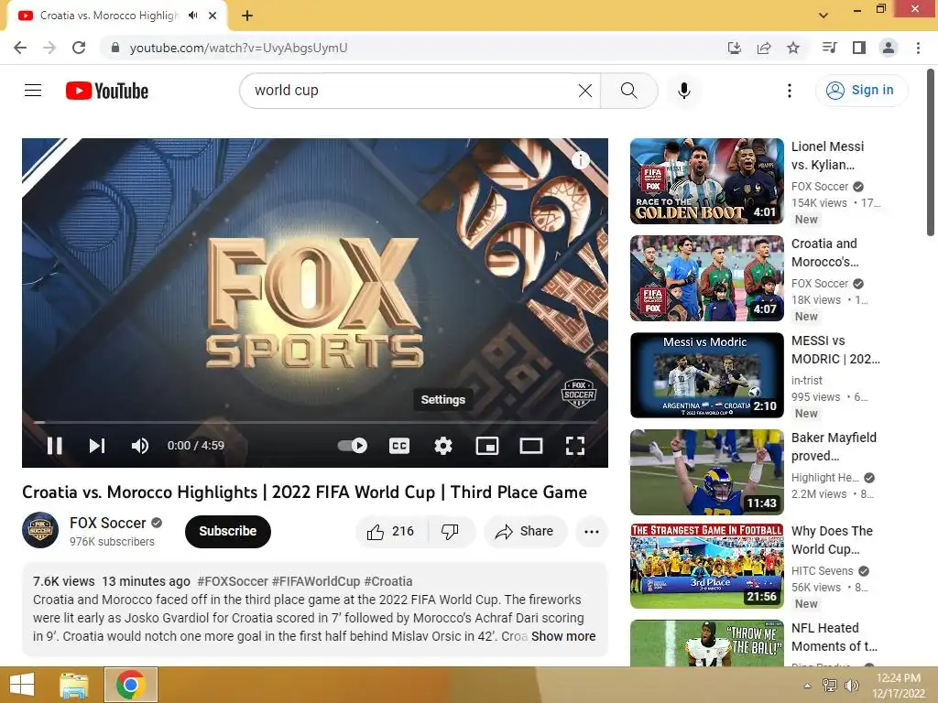
Task: Open 'Croatia and Morocco's...' thumbnail
Action: [706, 278]
